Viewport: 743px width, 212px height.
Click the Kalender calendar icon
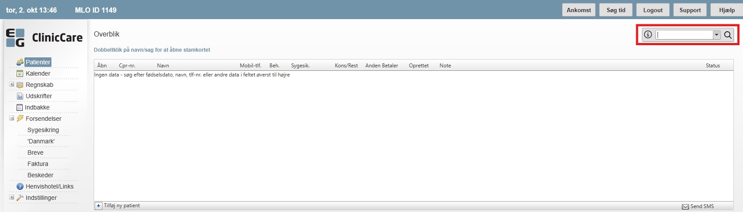[x=20, y=73]
